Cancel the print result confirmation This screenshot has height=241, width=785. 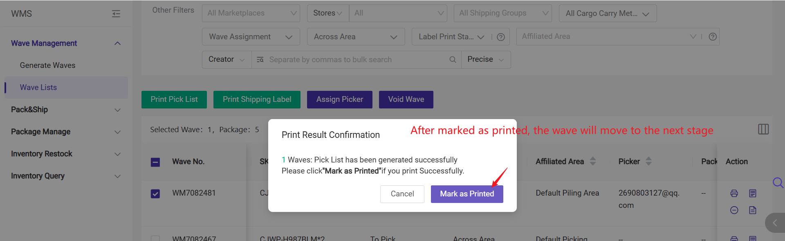pos(402,194)
